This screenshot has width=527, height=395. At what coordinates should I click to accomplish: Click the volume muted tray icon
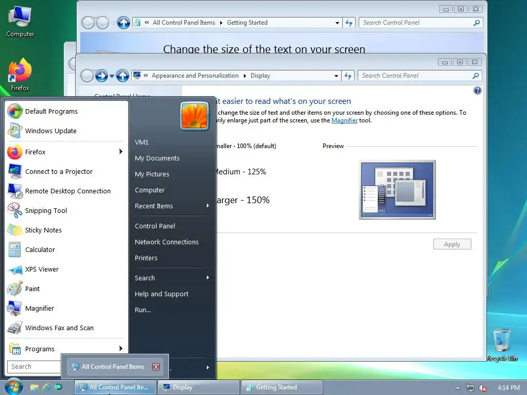click(x=483, y=388)
